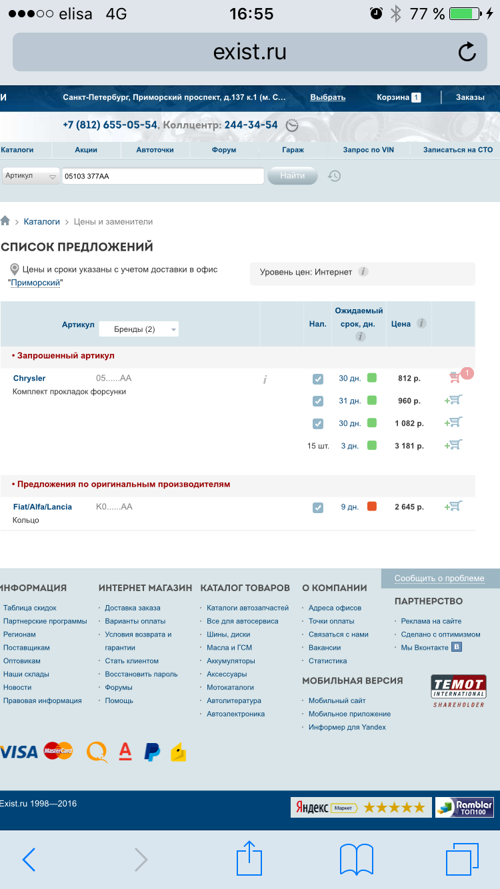Open Safari bookmarks icon
This screenshot has width=500, height=889.
tap(357, 860)
